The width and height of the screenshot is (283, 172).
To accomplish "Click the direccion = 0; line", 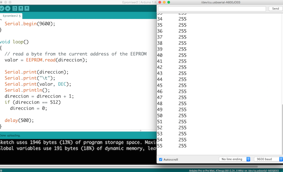I will tap(28, 108).
